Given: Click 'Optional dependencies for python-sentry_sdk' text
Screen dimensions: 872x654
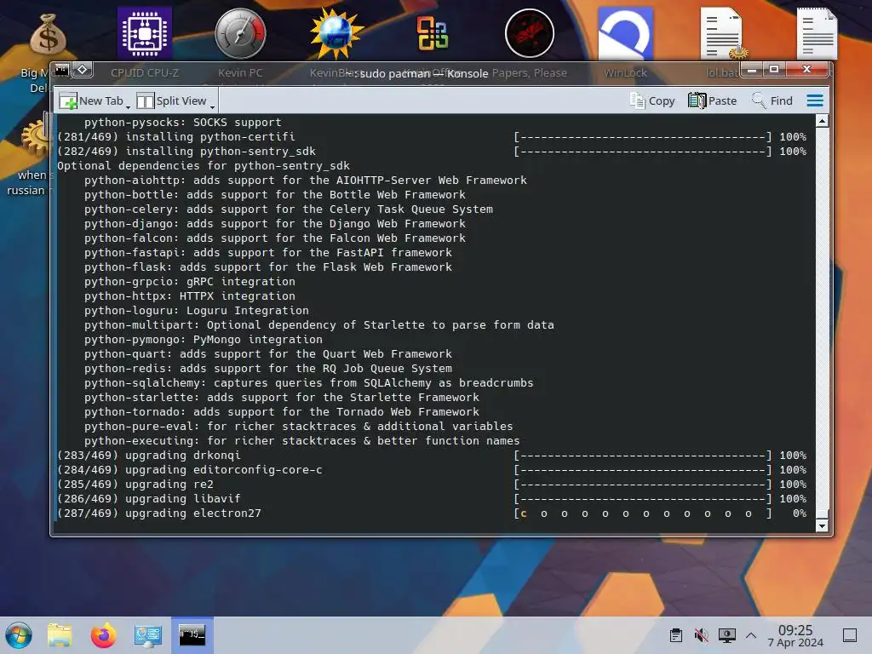Looking at the screenshot, I should click(203, 166).
